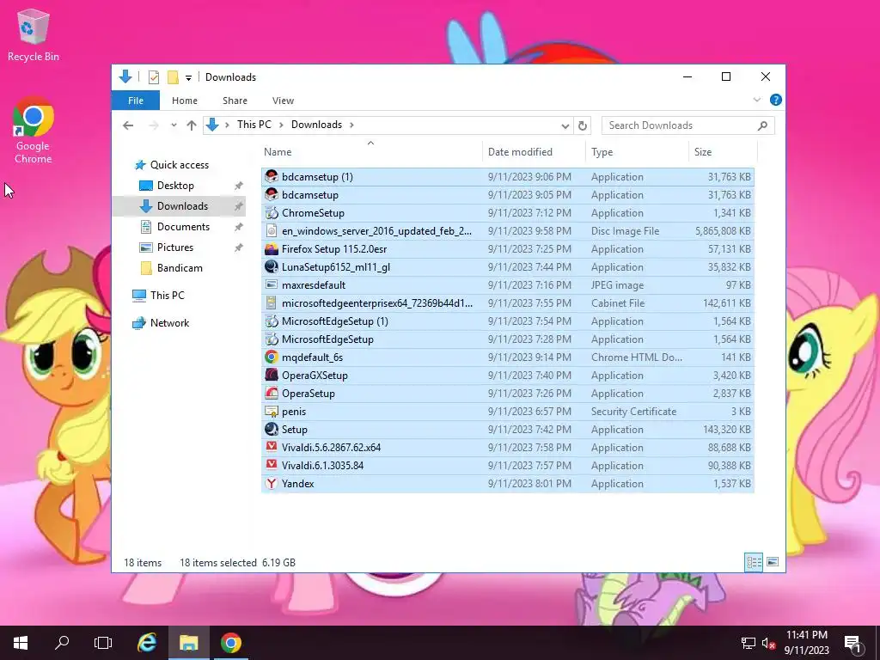The image size is (880, 660).
Task: Click chevron after Downloads in address path
Action: [x=351, y=125]
